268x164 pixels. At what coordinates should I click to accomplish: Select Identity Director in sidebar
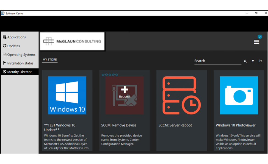point(20,72)
